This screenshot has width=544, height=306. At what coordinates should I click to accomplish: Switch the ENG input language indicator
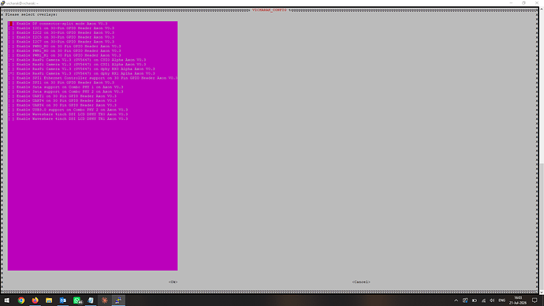tap(502, 300)
